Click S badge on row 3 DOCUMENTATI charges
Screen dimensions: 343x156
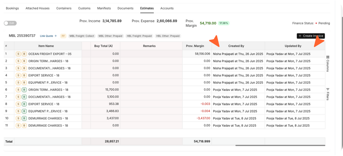click(x=18, y=68)
